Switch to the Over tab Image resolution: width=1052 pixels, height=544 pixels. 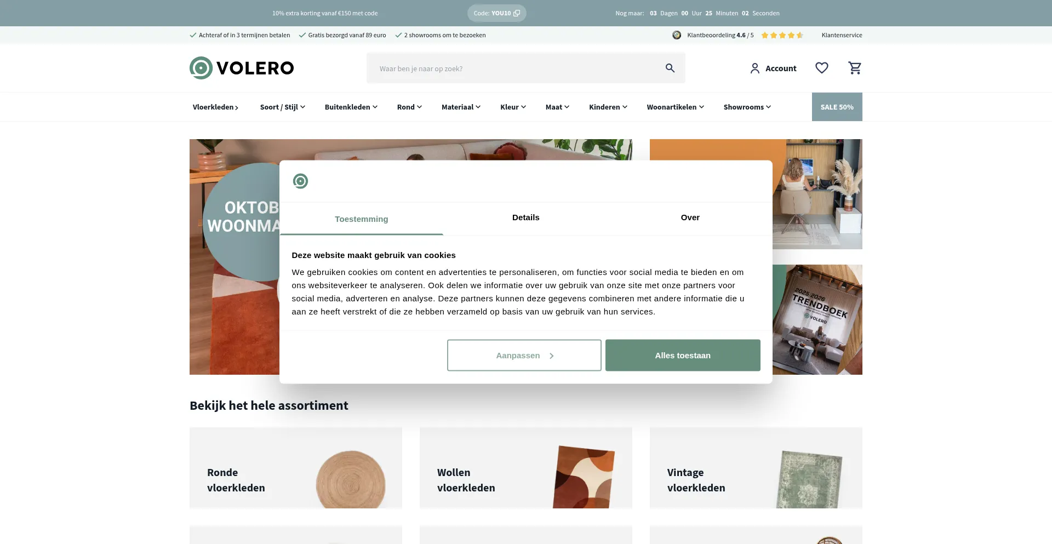click(690, 217)
